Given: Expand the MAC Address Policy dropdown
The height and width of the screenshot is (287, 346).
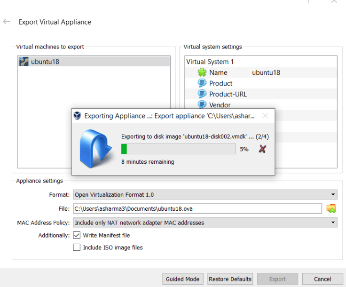Looking at the screenshot, I should 205,223.
